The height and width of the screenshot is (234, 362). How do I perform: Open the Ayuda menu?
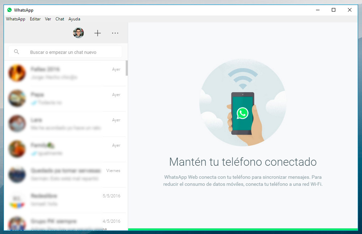pos(74,19)
